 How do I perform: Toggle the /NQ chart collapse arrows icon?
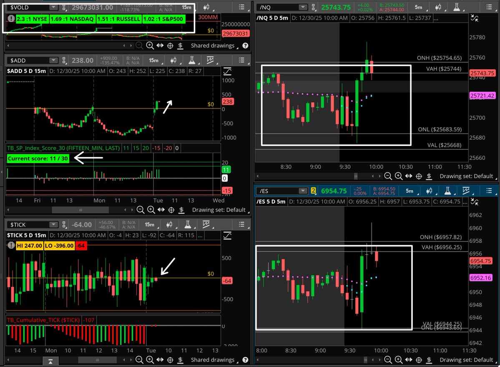(x=475, y=18)
